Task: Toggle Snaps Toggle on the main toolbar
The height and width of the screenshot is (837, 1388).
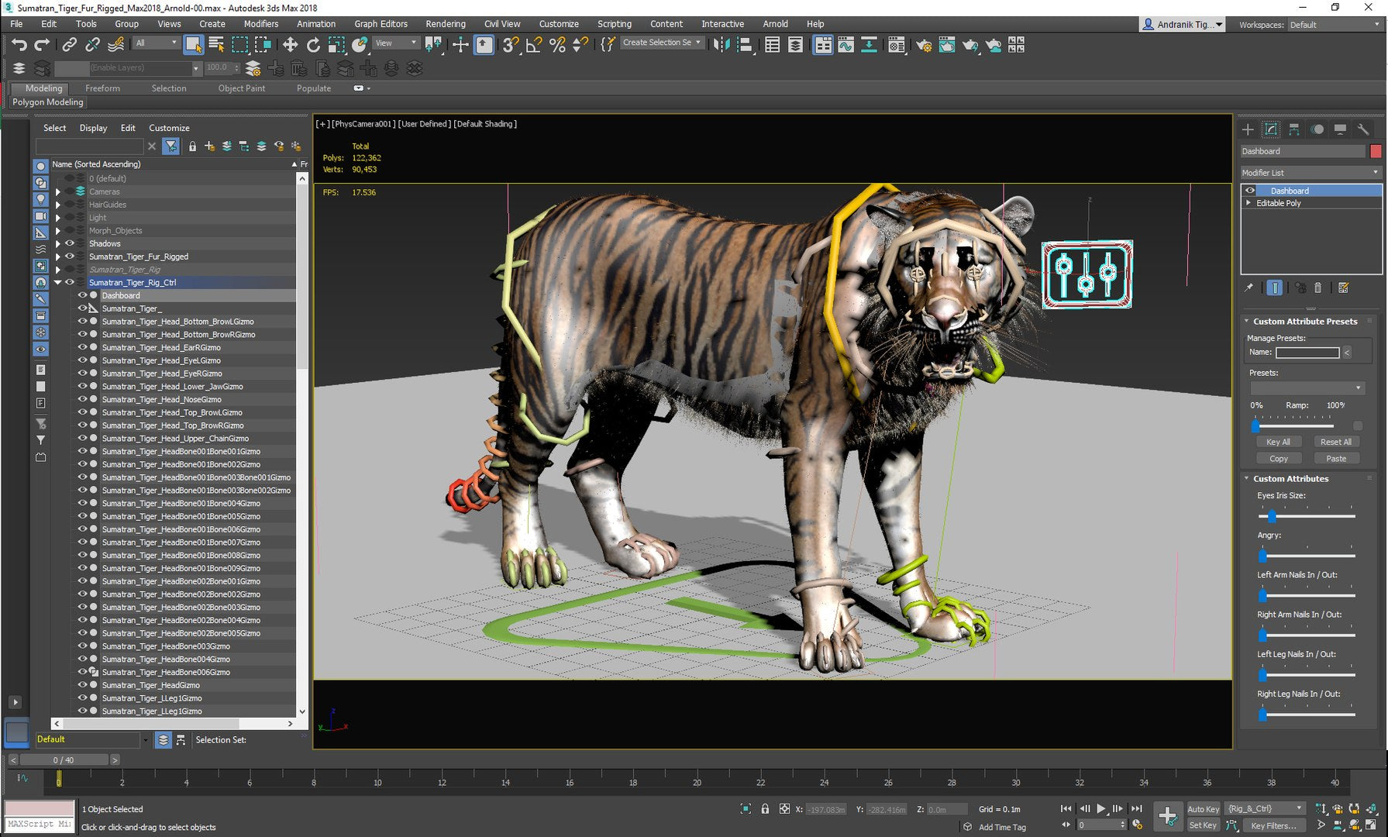Action: [509, 45]
